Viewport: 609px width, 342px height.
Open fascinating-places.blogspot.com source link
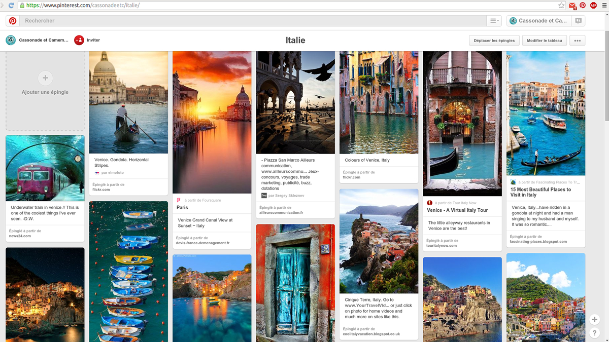point(538,242)
